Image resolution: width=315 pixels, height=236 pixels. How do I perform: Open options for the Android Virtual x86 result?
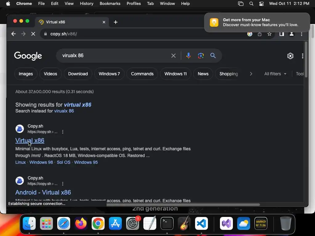pos(63,184)
